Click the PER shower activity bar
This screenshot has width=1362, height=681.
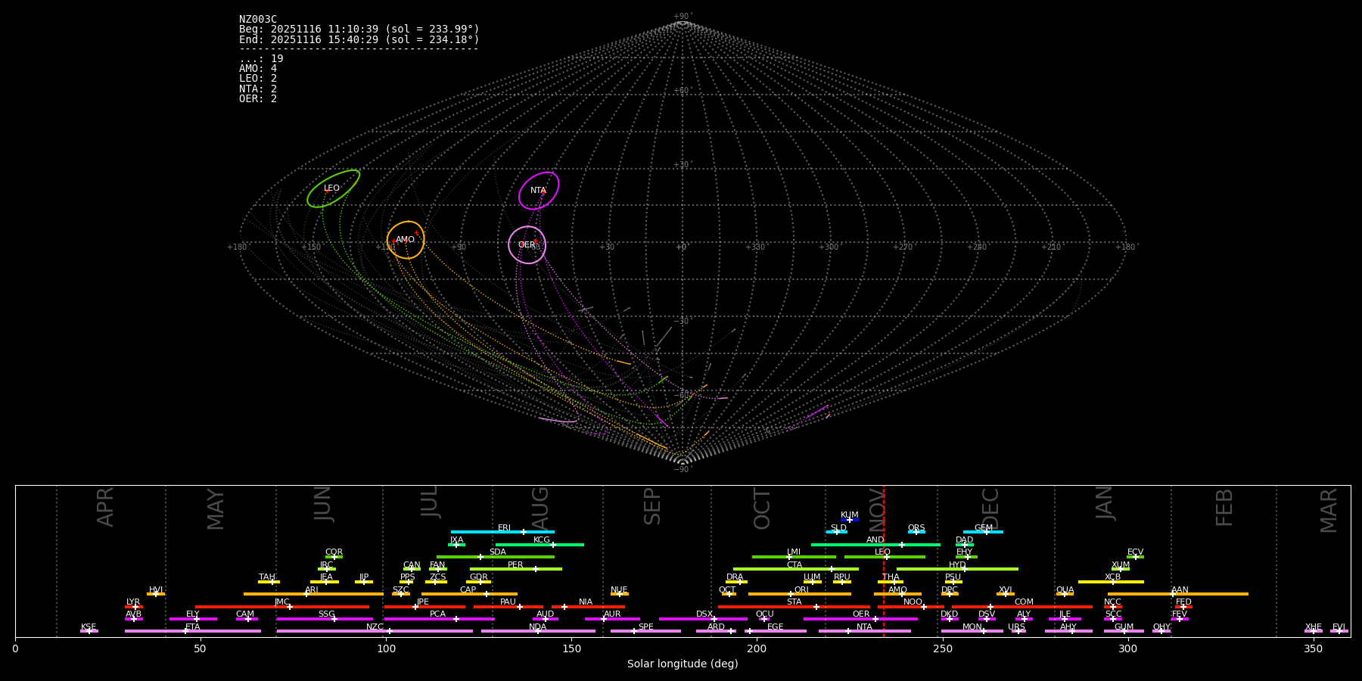(x=515, y=569)
